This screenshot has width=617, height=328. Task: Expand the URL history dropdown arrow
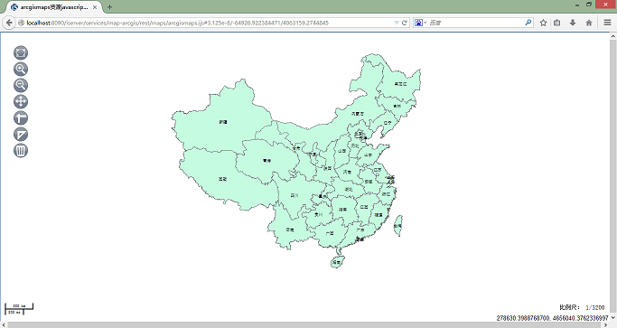tap(397, 23)
